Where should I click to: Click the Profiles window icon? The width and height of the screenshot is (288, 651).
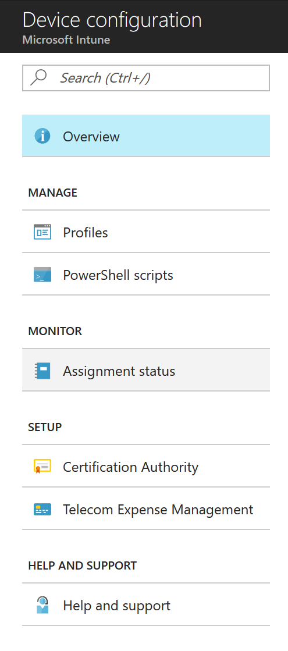[42, 232]
